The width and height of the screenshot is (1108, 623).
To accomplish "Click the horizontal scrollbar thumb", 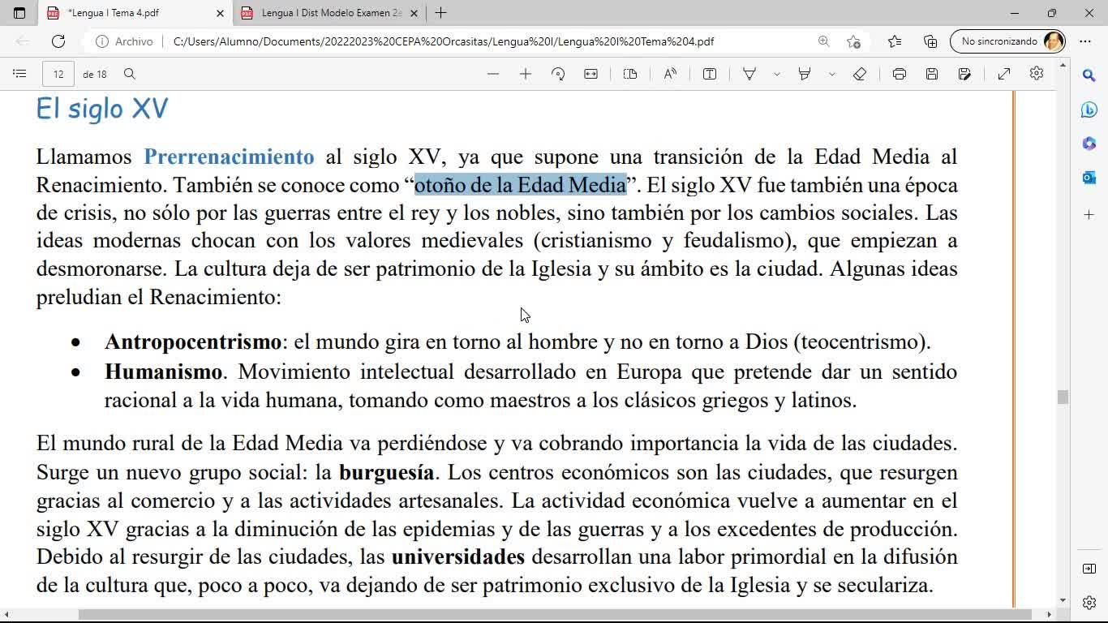I will 554,614.
